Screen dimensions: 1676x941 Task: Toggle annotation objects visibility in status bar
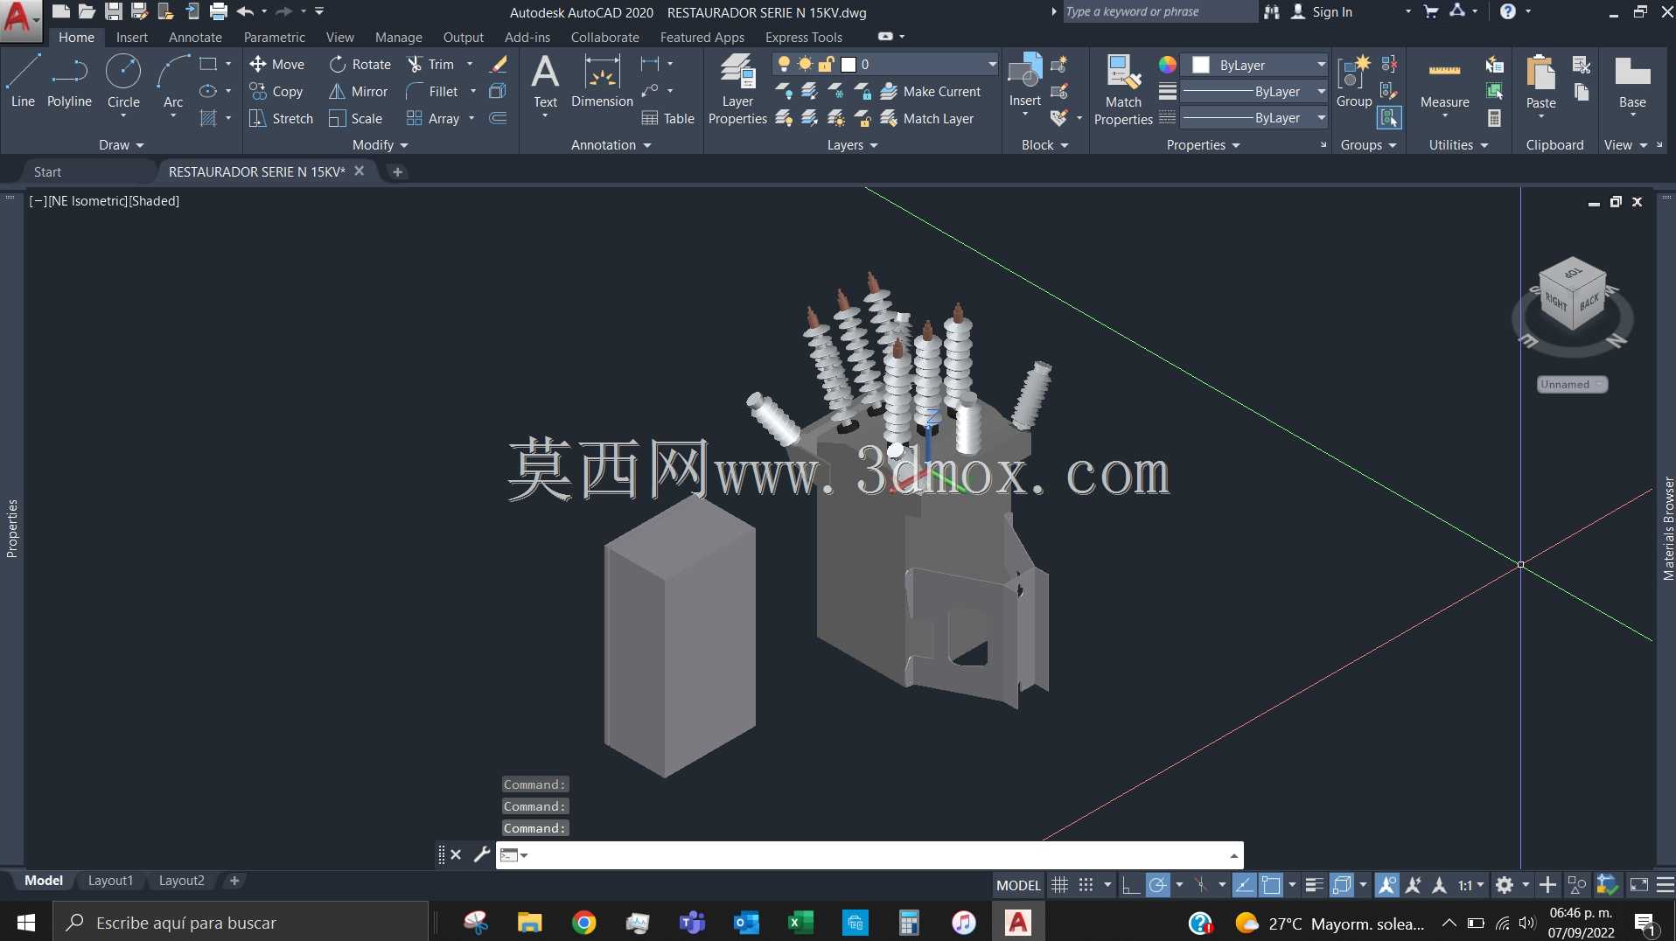pos(1386,885)
